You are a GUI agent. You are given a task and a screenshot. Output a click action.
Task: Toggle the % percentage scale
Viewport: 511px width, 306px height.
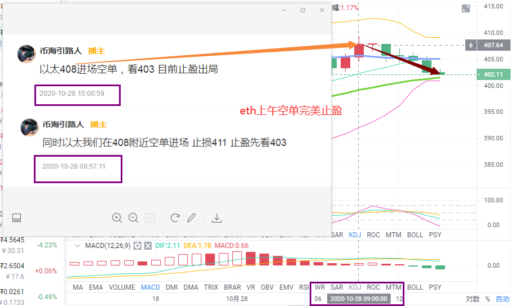pos(488,299)
